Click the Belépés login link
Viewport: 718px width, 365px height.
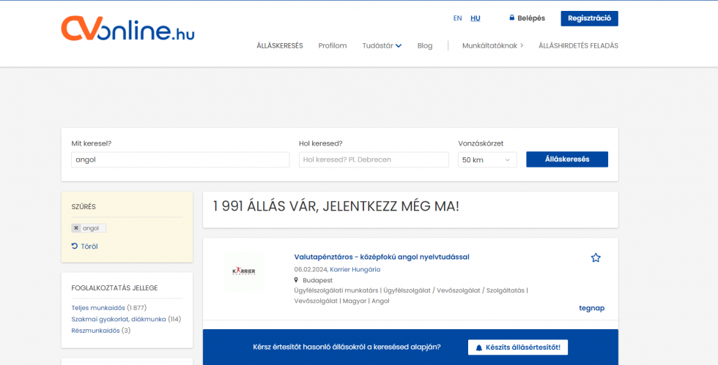[x=527, y=18]
